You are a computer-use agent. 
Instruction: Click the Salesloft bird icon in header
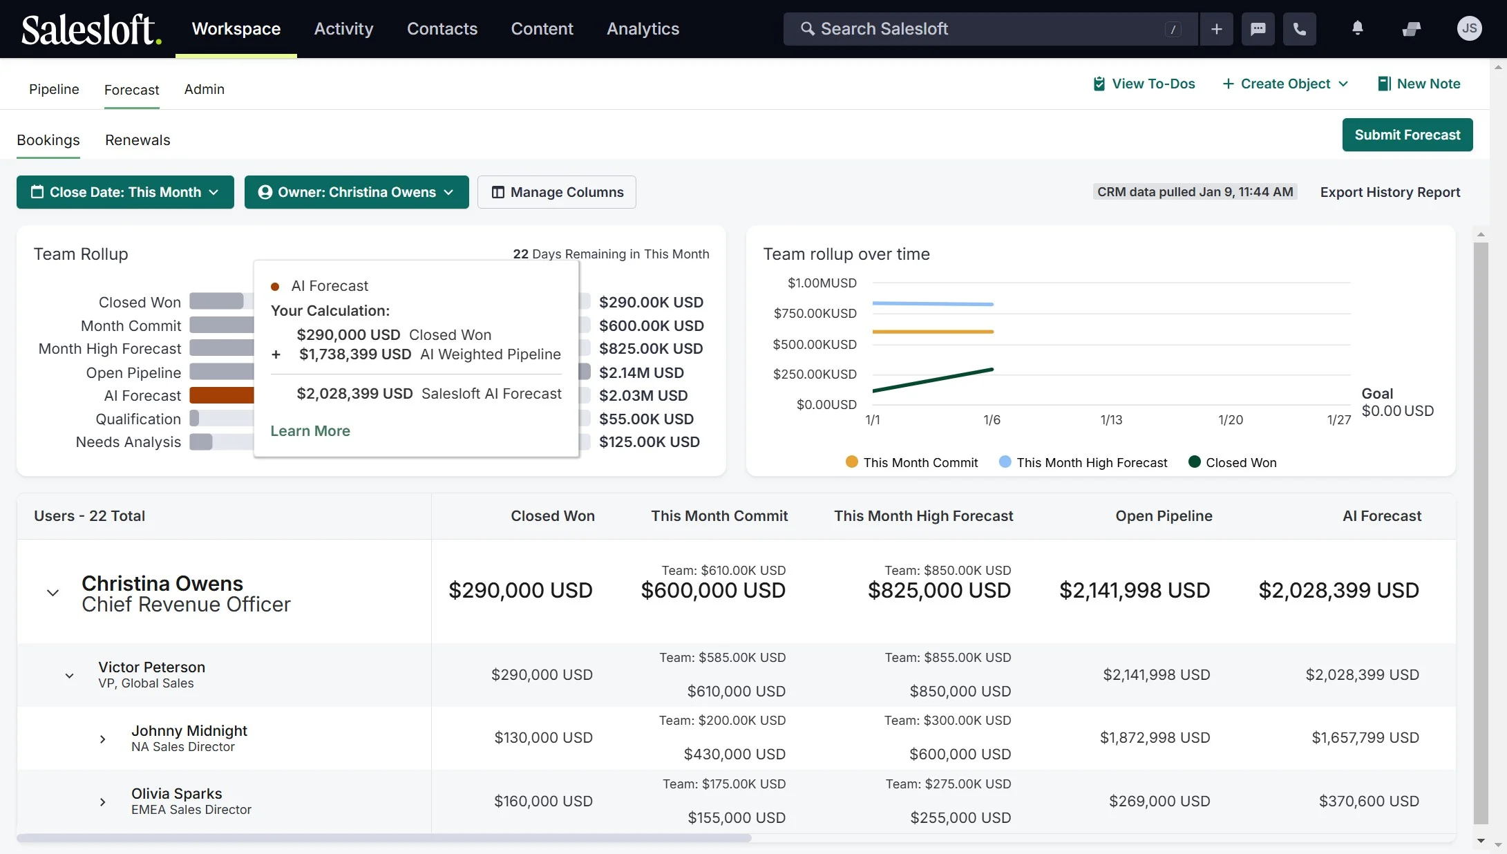1411,29
